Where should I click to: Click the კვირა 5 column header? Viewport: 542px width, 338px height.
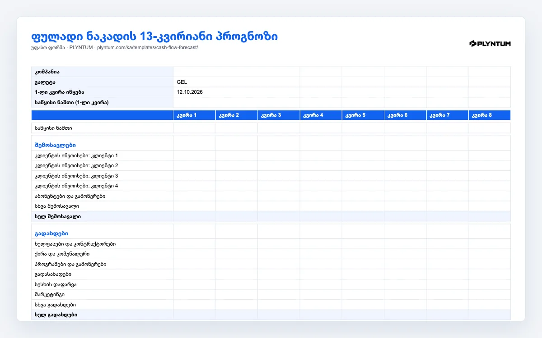click(363, 115)
